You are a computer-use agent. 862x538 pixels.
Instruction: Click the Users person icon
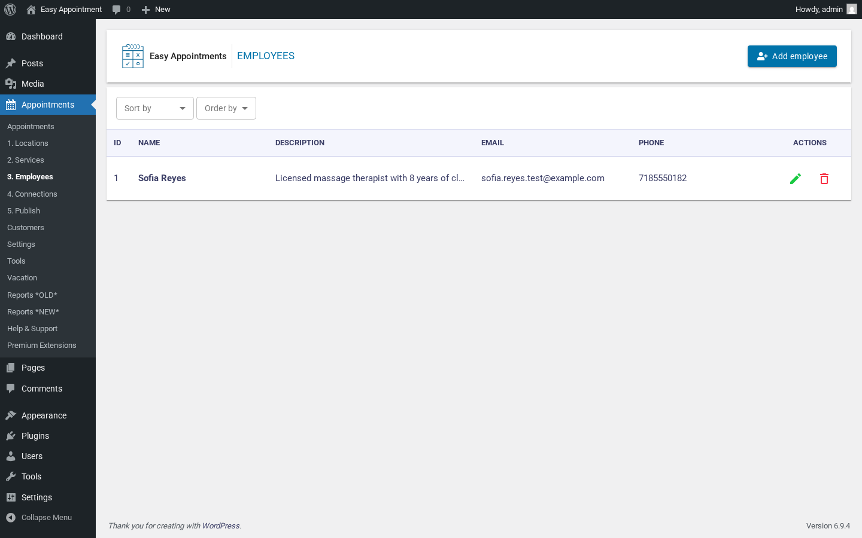11,456
